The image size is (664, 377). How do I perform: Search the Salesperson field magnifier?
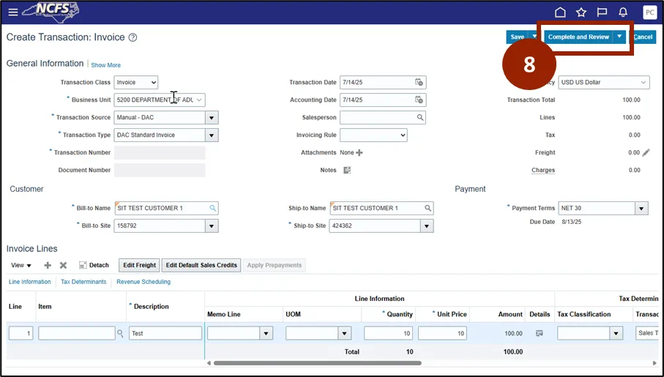pos(420,118)
